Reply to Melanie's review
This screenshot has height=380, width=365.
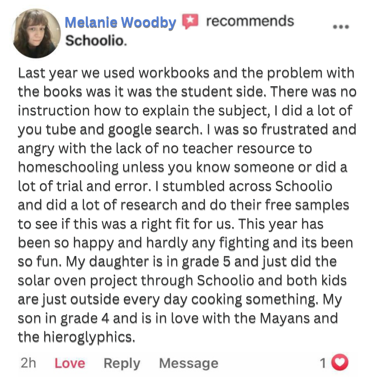[x=122, y=363]
